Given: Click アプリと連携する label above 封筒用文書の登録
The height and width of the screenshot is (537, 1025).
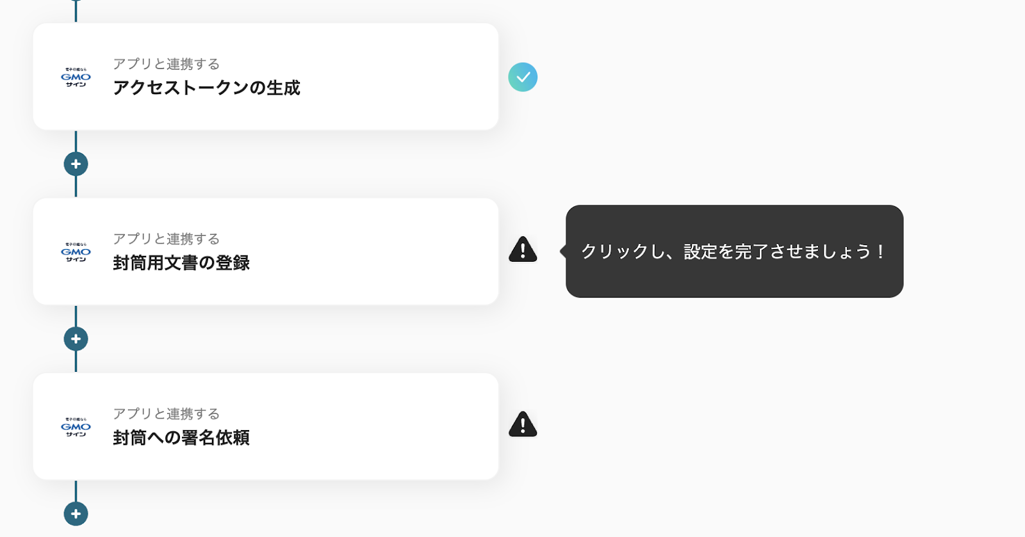Looking at the screenshot, I should tap(166, 239).
